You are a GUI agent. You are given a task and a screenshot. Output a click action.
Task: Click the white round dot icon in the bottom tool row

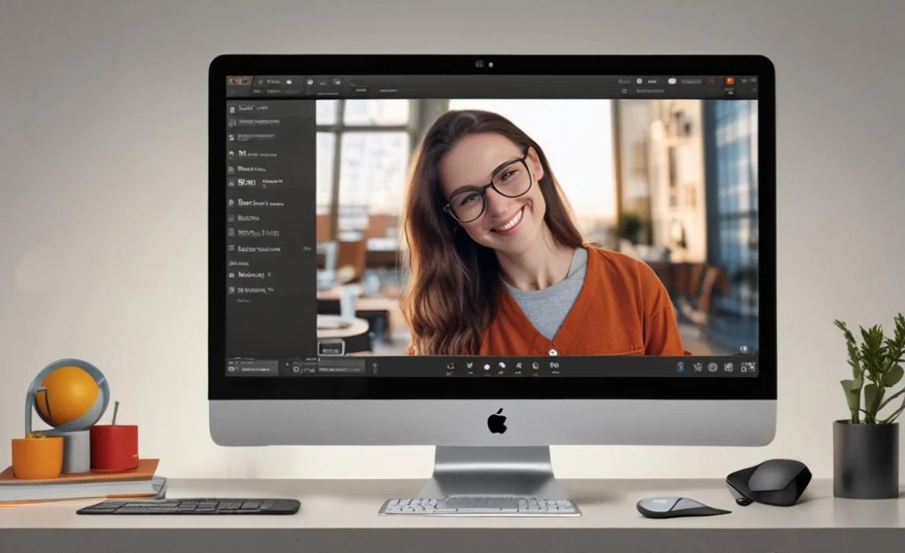[x=486, y=367]
